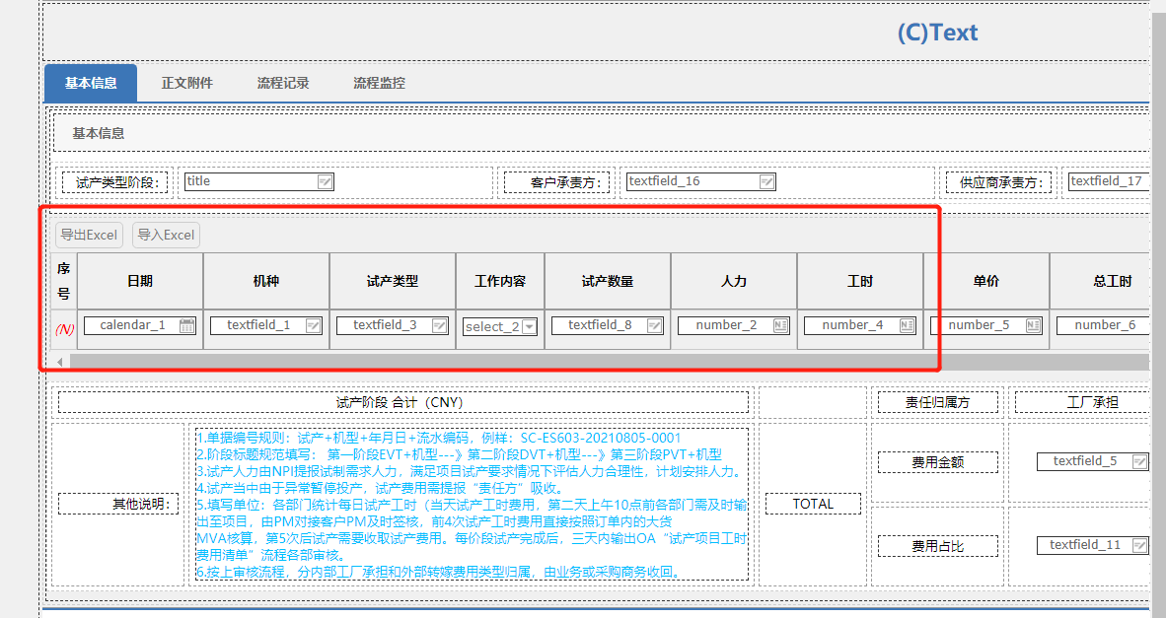Click the edit icon in textfield_16
Viewport: 1166px width, 618px height.
[766, 182]
